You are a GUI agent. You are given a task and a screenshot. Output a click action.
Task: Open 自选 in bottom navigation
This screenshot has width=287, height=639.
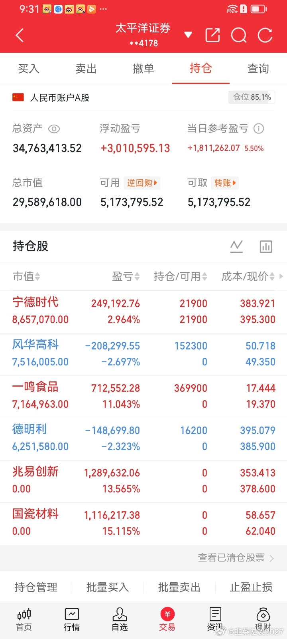(x=120, y=620)
